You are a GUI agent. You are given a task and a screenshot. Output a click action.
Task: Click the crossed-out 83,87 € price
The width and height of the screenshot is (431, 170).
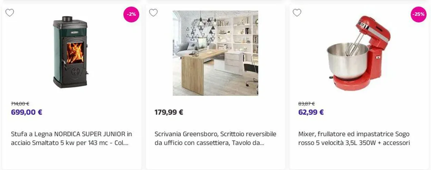[x=307, y=104]
